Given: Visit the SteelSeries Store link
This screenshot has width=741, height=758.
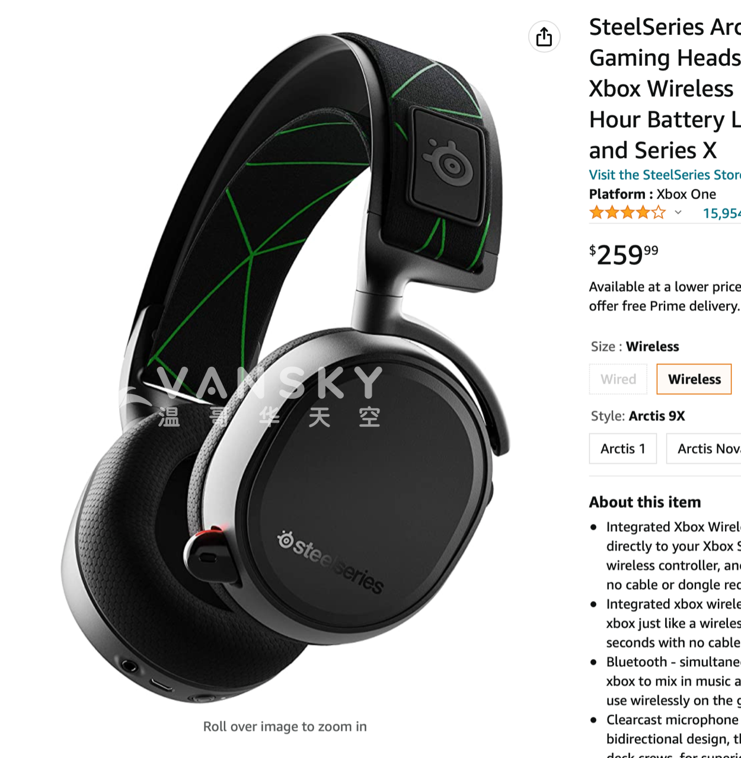Looking at the screenshot, I should click(665, 175).
